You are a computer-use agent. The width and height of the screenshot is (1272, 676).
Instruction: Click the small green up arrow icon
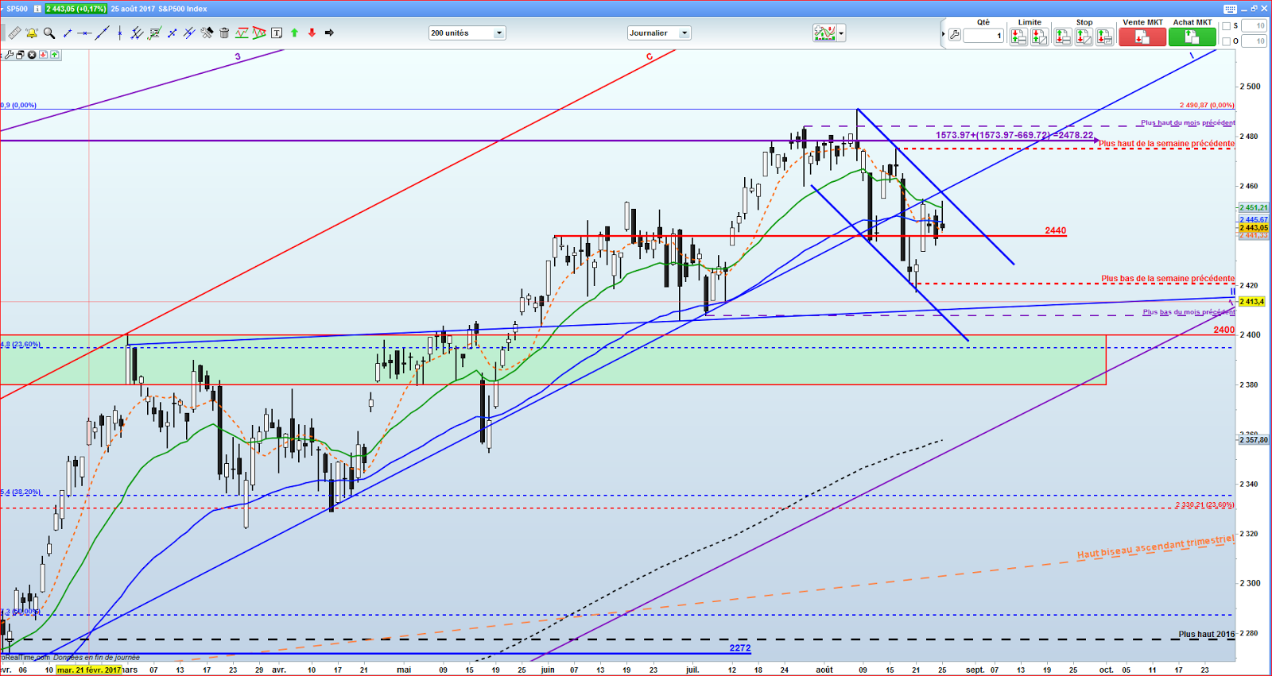coord(54,55)
